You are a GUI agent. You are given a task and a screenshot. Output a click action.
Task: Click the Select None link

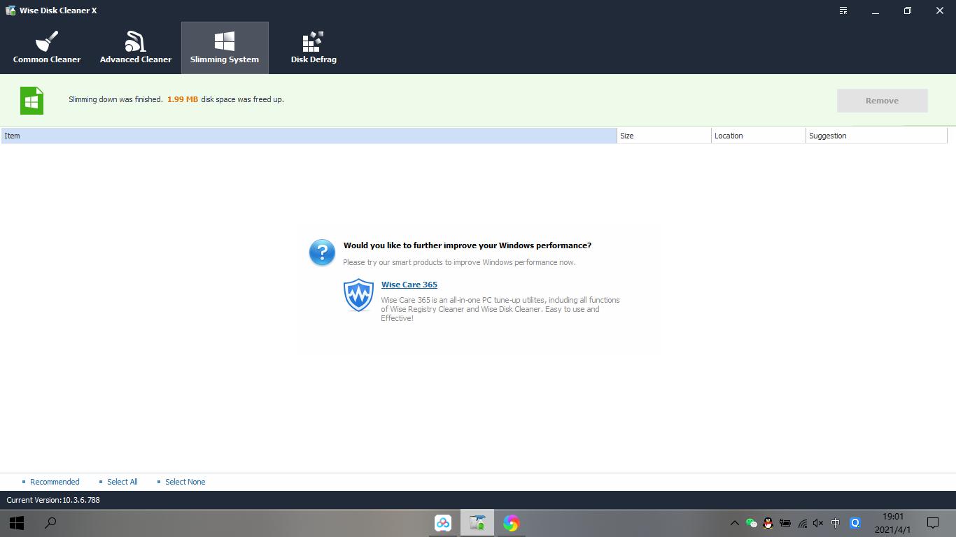[185, 482]
